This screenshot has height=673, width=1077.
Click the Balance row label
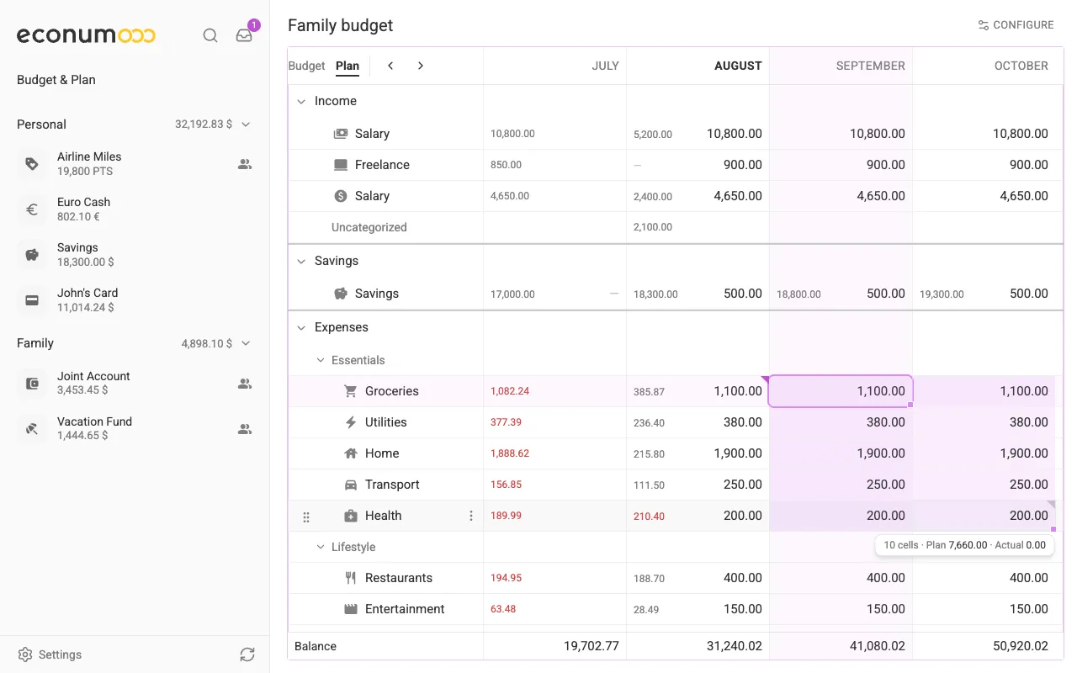(316, 646)
